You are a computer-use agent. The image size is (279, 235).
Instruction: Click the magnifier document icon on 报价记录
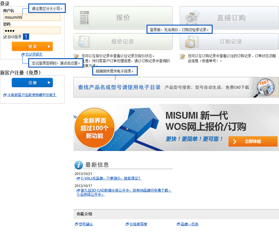click(84, 42)
